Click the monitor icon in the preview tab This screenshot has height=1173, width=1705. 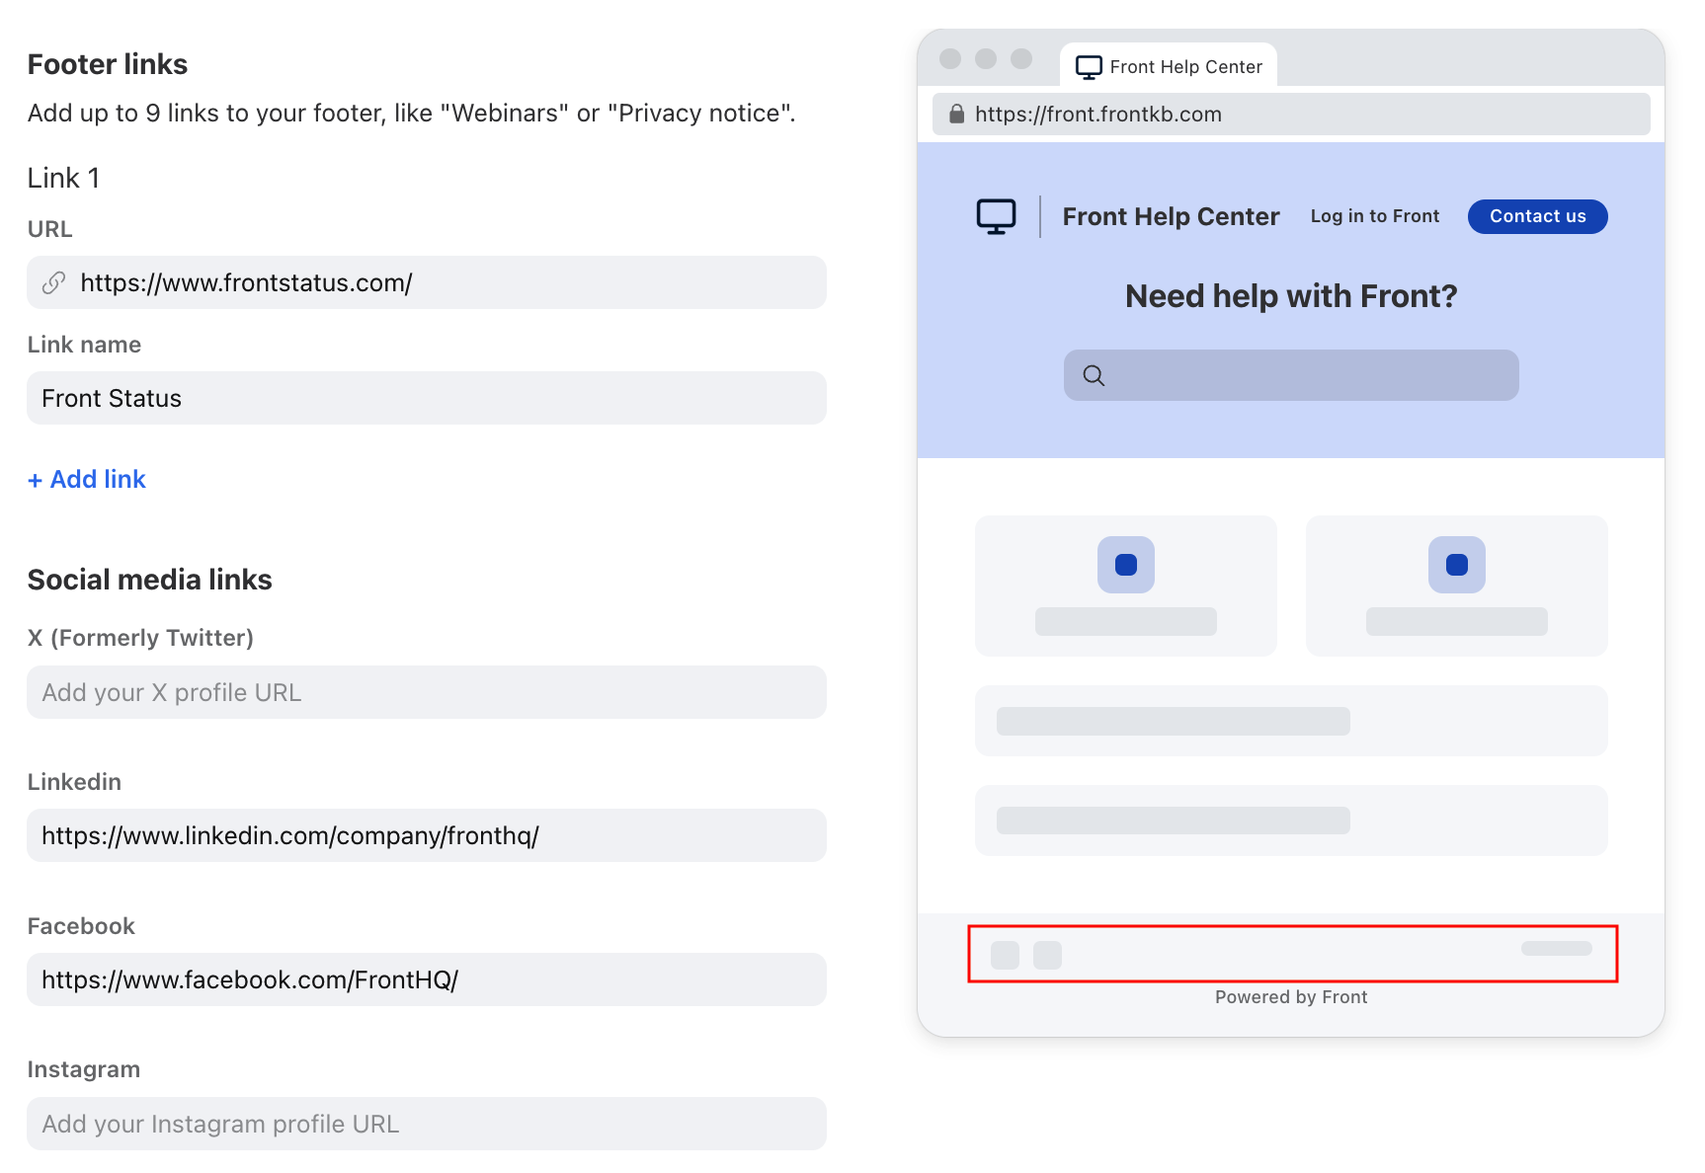(x=1089, y=67)
